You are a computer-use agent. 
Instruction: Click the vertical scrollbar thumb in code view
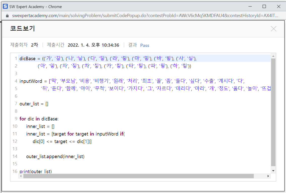tap(273, 112)
